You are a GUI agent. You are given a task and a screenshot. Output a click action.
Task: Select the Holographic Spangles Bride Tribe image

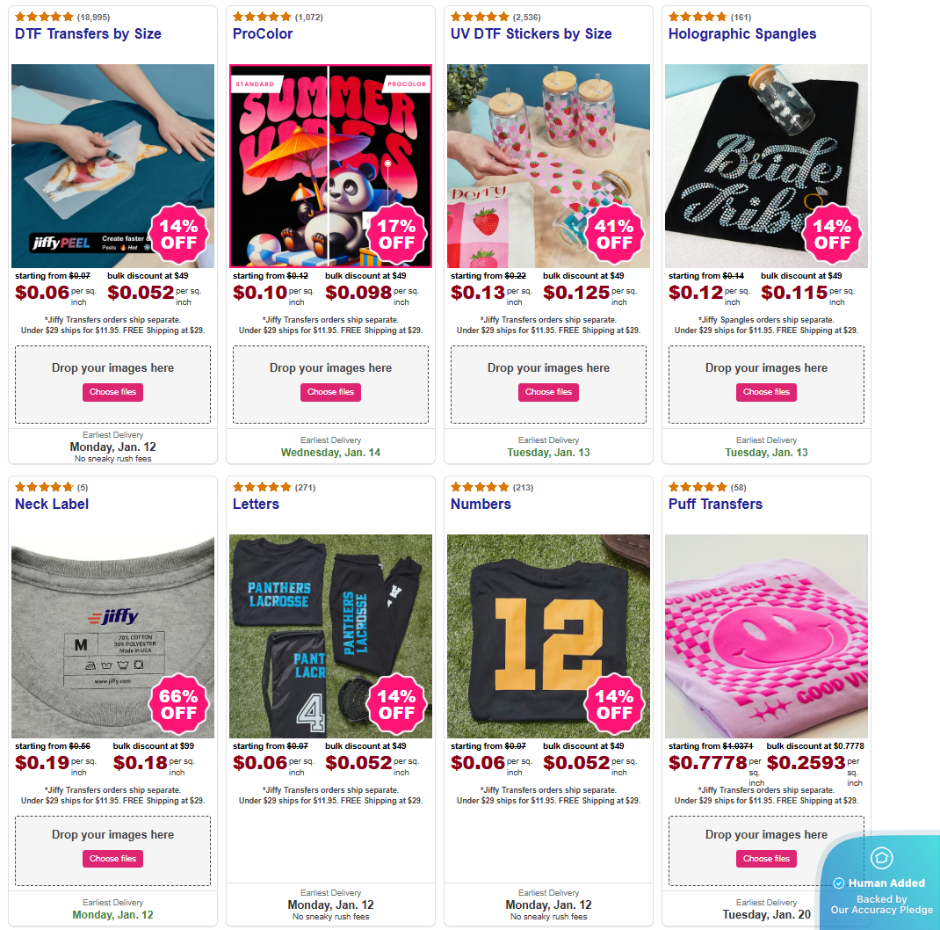766,165
